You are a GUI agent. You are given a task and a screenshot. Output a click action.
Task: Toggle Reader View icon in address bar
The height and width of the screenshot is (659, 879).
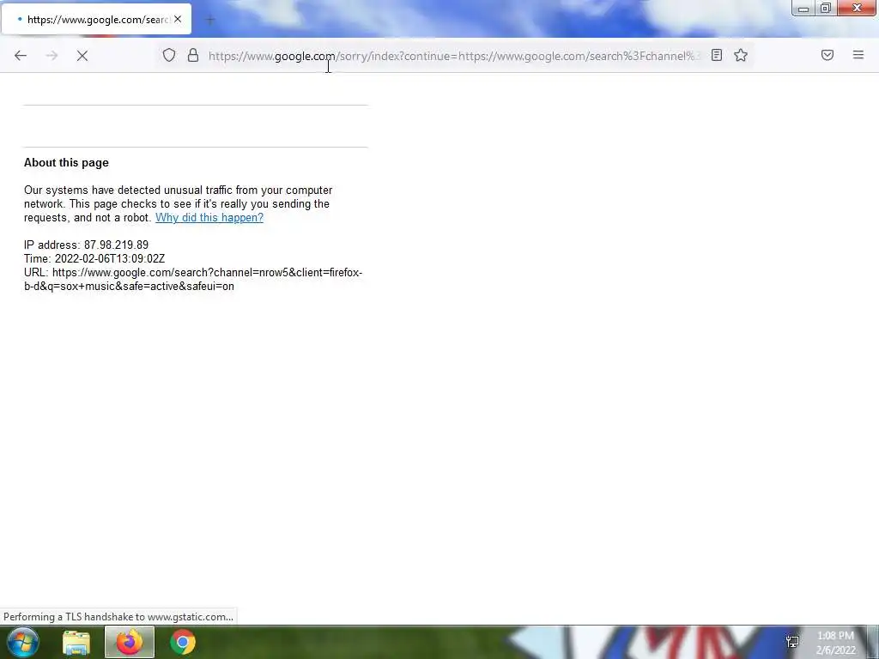pos(717,55)
